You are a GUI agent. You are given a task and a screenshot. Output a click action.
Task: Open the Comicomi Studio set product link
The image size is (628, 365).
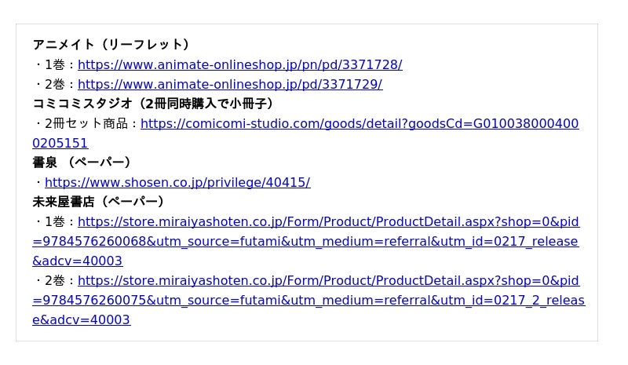(x=360, y=123)
